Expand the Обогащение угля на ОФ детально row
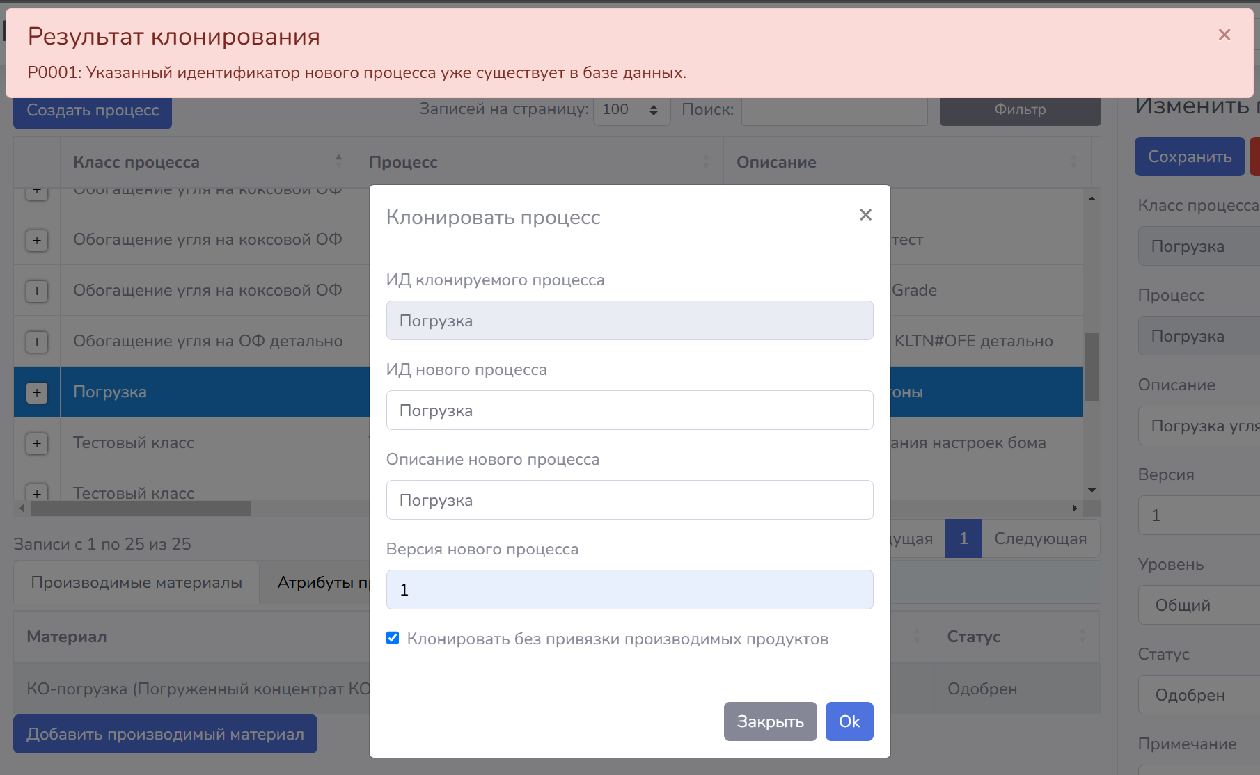 coord(37,342)
